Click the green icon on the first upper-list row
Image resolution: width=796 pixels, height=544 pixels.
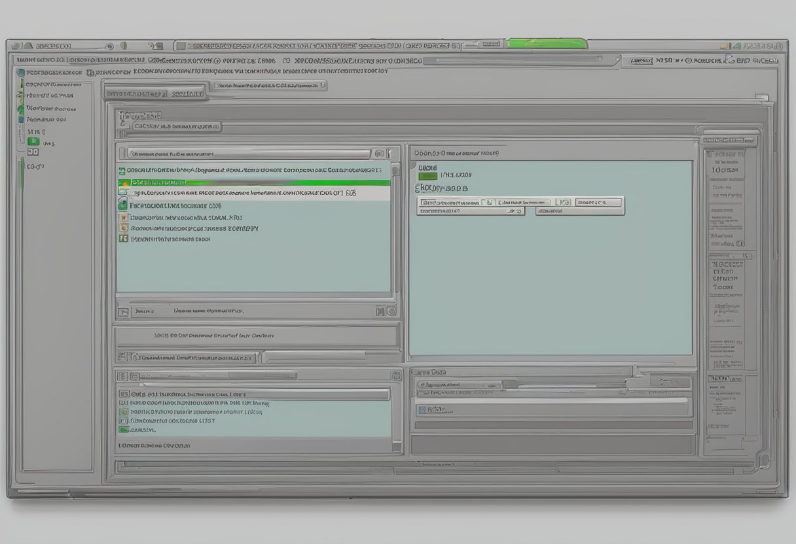(122, 171)
